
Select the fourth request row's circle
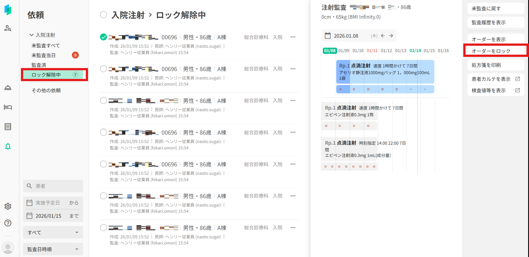(x=103, y=132)
